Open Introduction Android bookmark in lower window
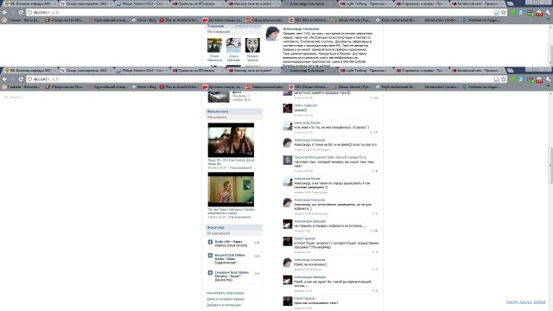Image resolution: width=553 pixels, height=311 pixels. click(441, 86)
